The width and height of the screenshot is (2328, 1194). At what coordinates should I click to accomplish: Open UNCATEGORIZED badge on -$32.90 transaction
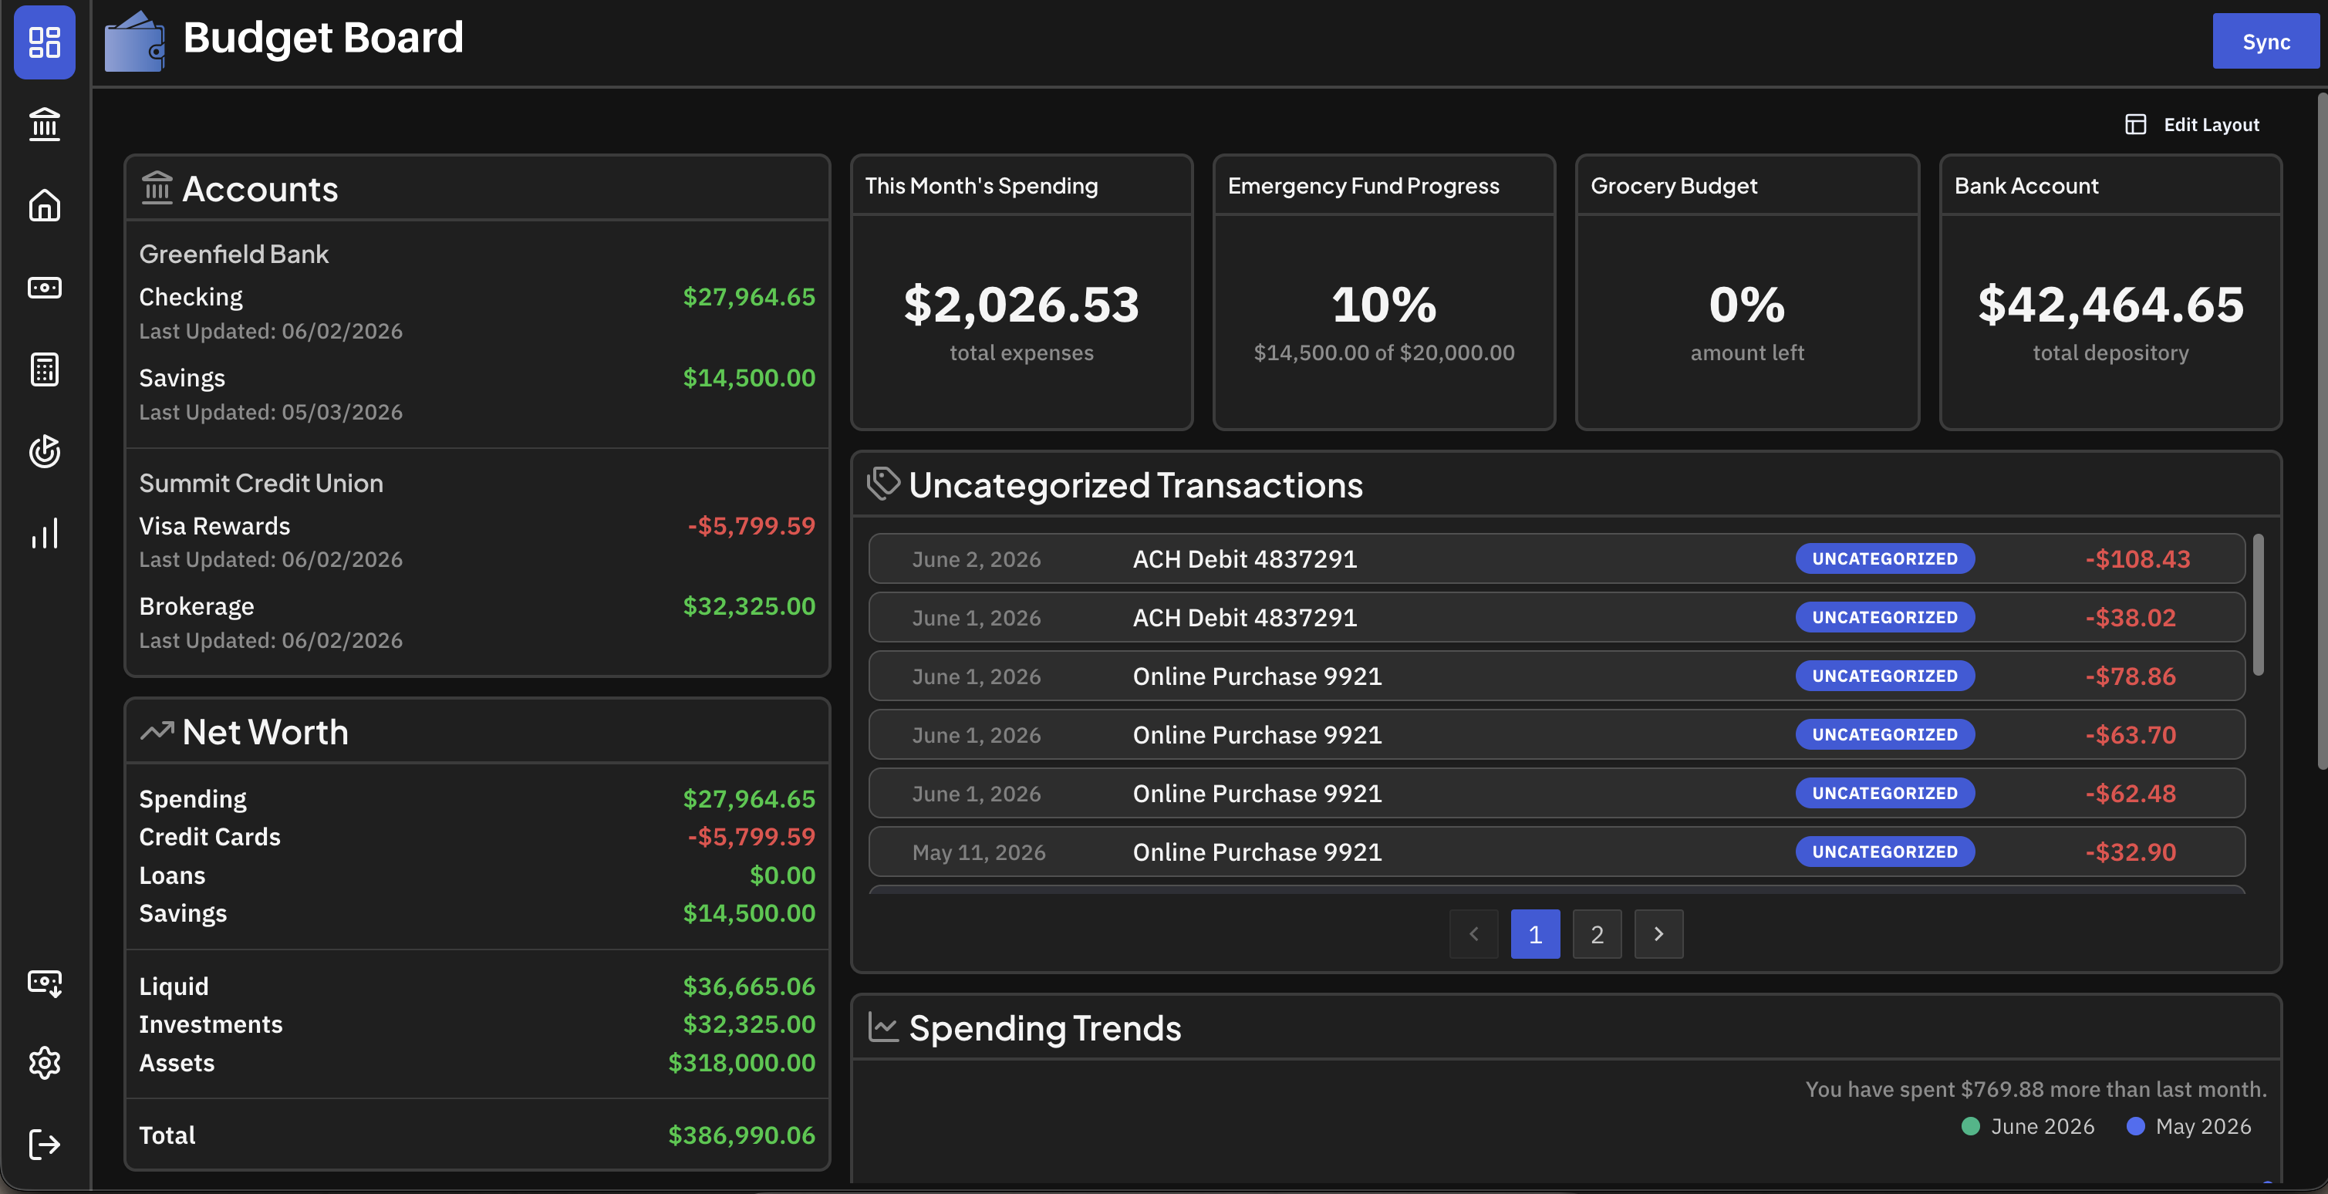(1884, 852)
